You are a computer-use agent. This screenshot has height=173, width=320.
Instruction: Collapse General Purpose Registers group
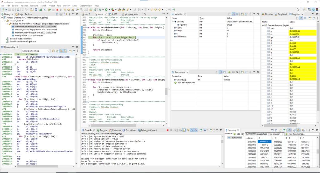(x=263, y=26)
